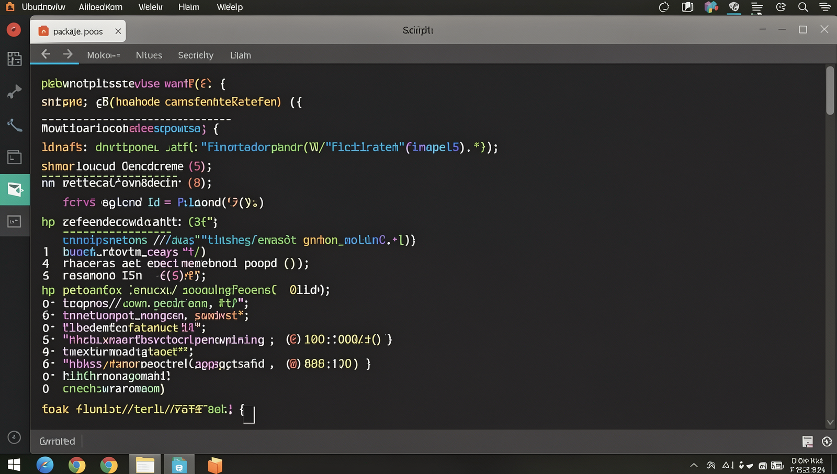The width and height of the screenshot is (837, 474).
Task: Open the AiiloeaKam menu
Action: coord(100,7)
